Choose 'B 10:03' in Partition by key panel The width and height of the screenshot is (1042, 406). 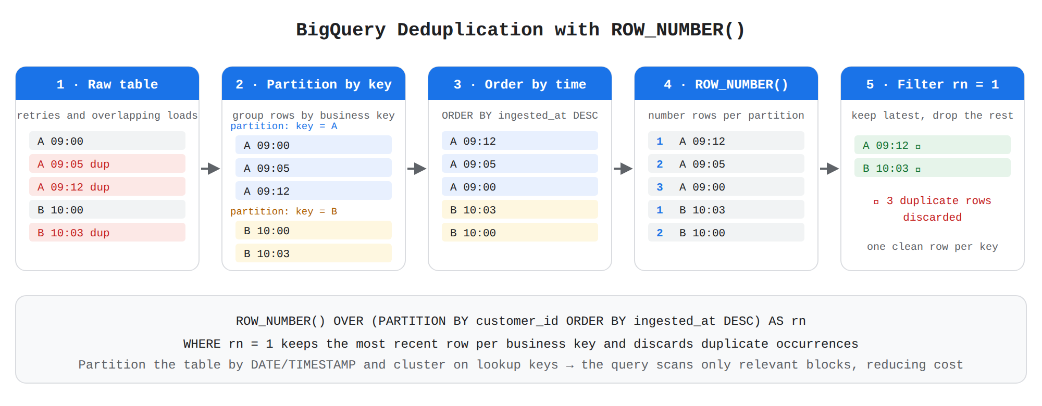click(x=314, y=253)
